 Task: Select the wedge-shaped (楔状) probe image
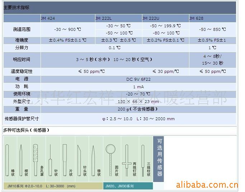click(x=21, y=160)
